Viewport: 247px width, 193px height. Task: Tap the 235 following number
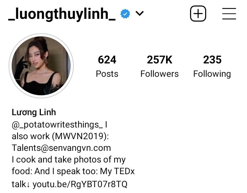212,60
